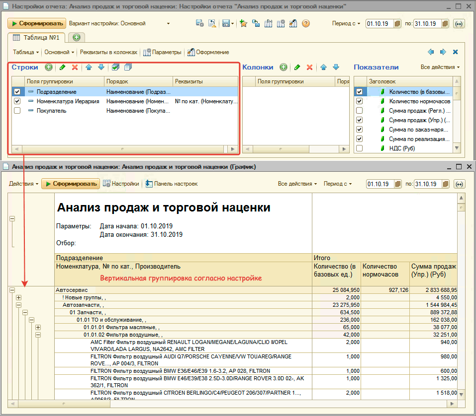Viewport: 476px width, 416px height.
Task: Check the НДС (Руб) indicator checkbox
Action: click(359, 148)
